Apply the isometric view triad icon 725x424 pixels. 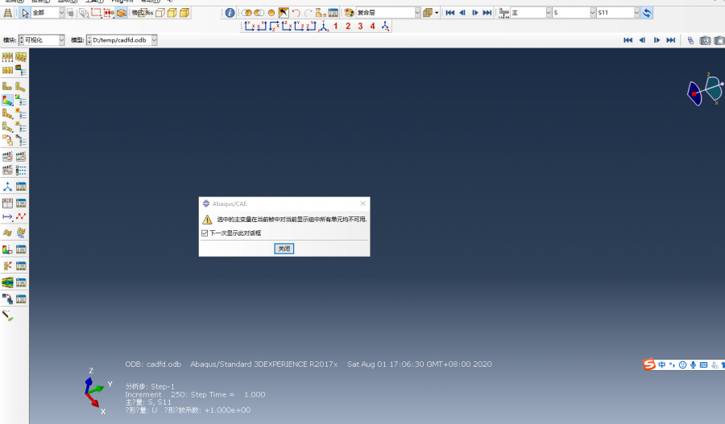(324, 27)
